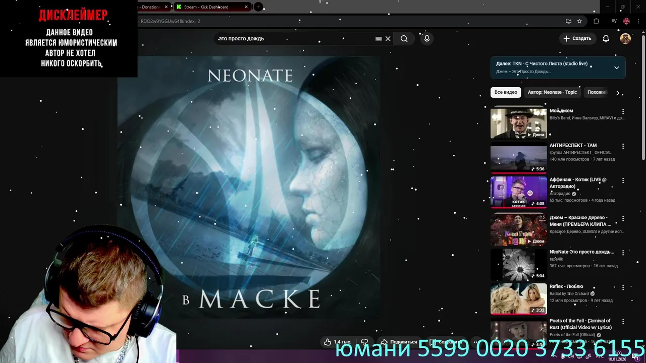Click the Reflex - Люблю thumbnail
This screenshot has width=646, height=363.
(x=518, y=299)
